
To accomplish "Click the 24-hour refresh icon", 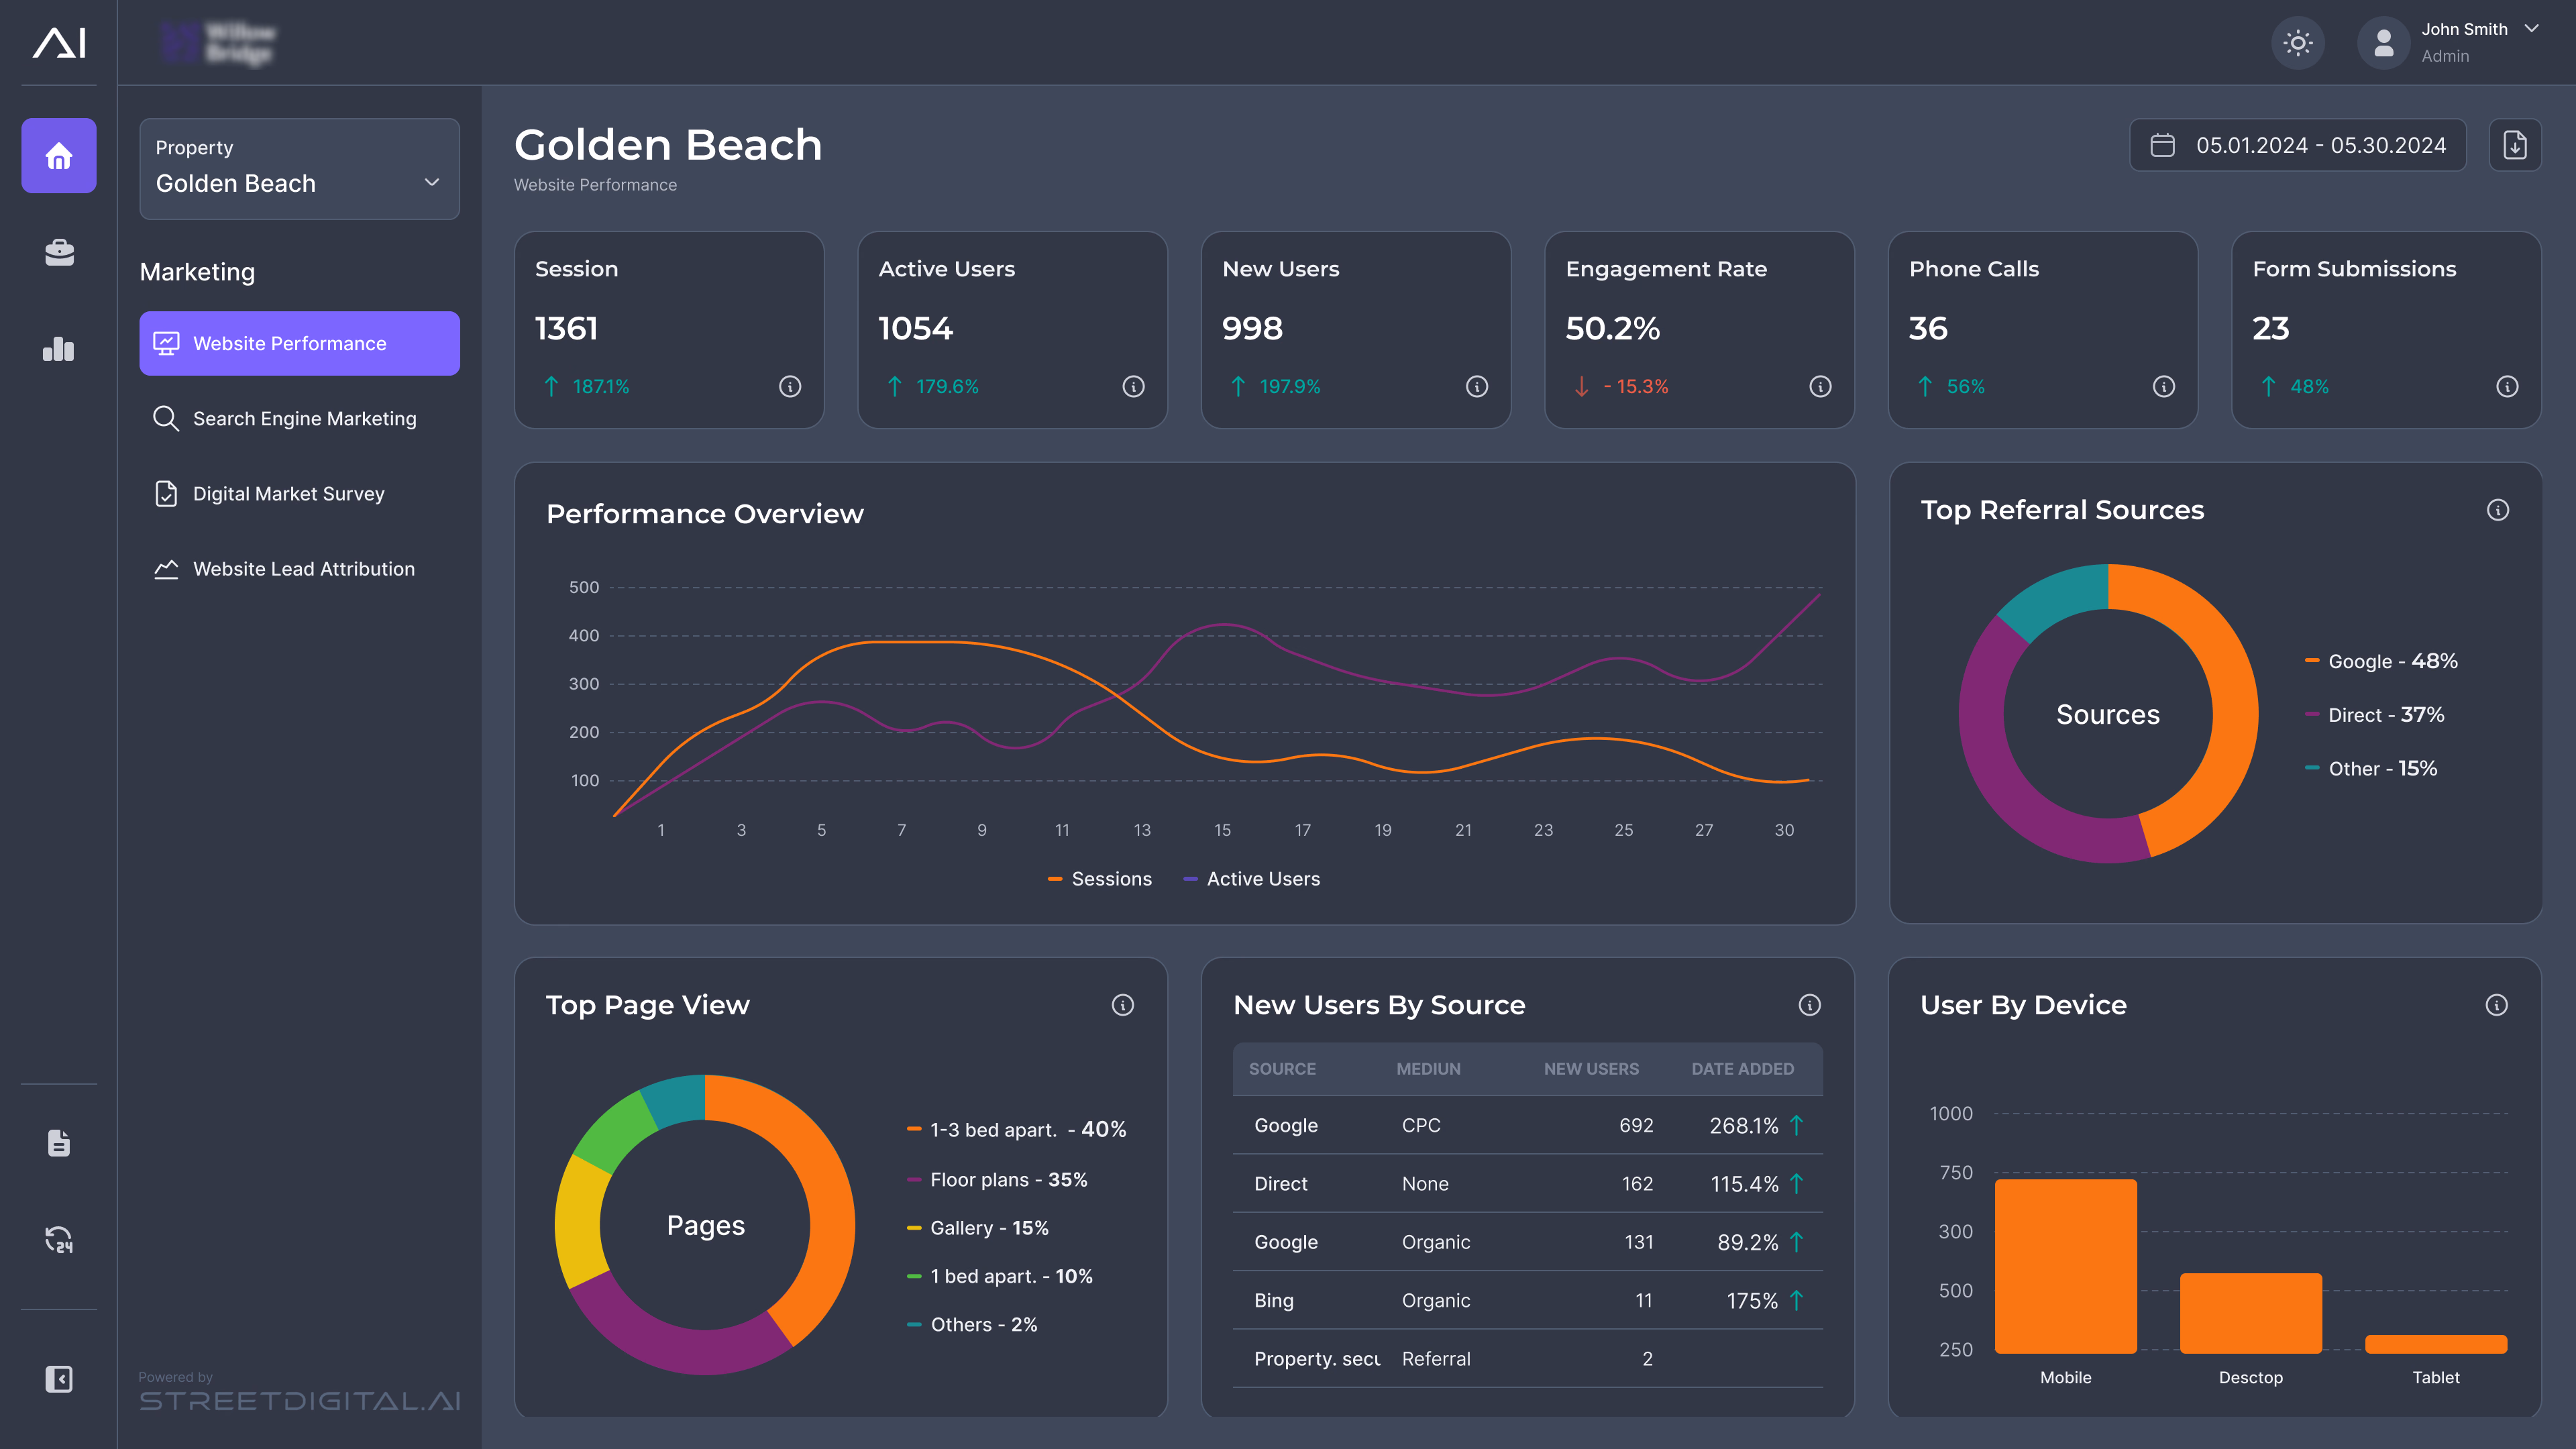I will (59, 1240).
